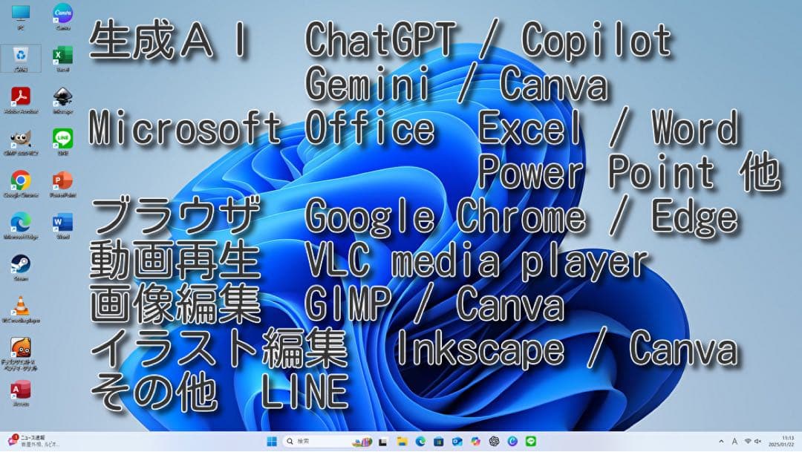Launch the GIMP desktop shortcut
802x452 pixels.
pos(21,140)
